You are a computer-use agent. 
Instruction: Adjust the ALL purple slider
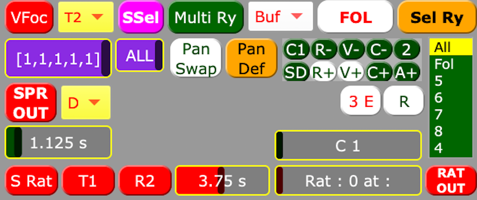point(139,55)
